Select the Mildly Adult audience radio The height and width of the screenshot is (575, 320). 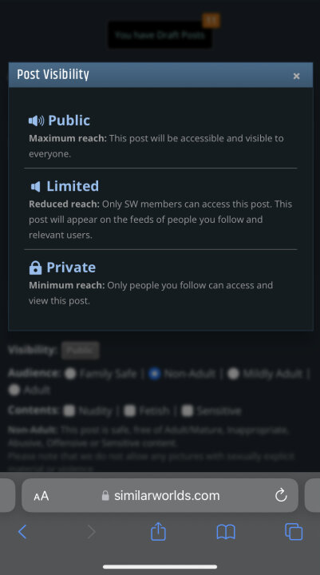click(x=233, y=374)
